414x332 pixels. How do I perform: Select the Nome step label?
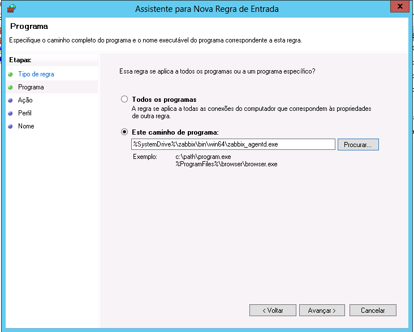26,126
